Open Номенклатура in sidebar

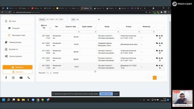coord(15,42)
